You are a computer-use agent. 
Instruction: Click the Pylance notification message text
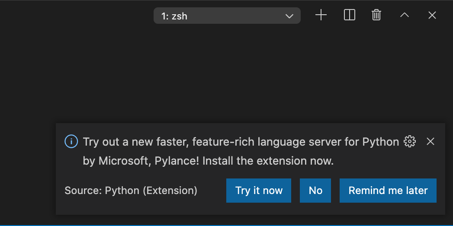point(241,142)
